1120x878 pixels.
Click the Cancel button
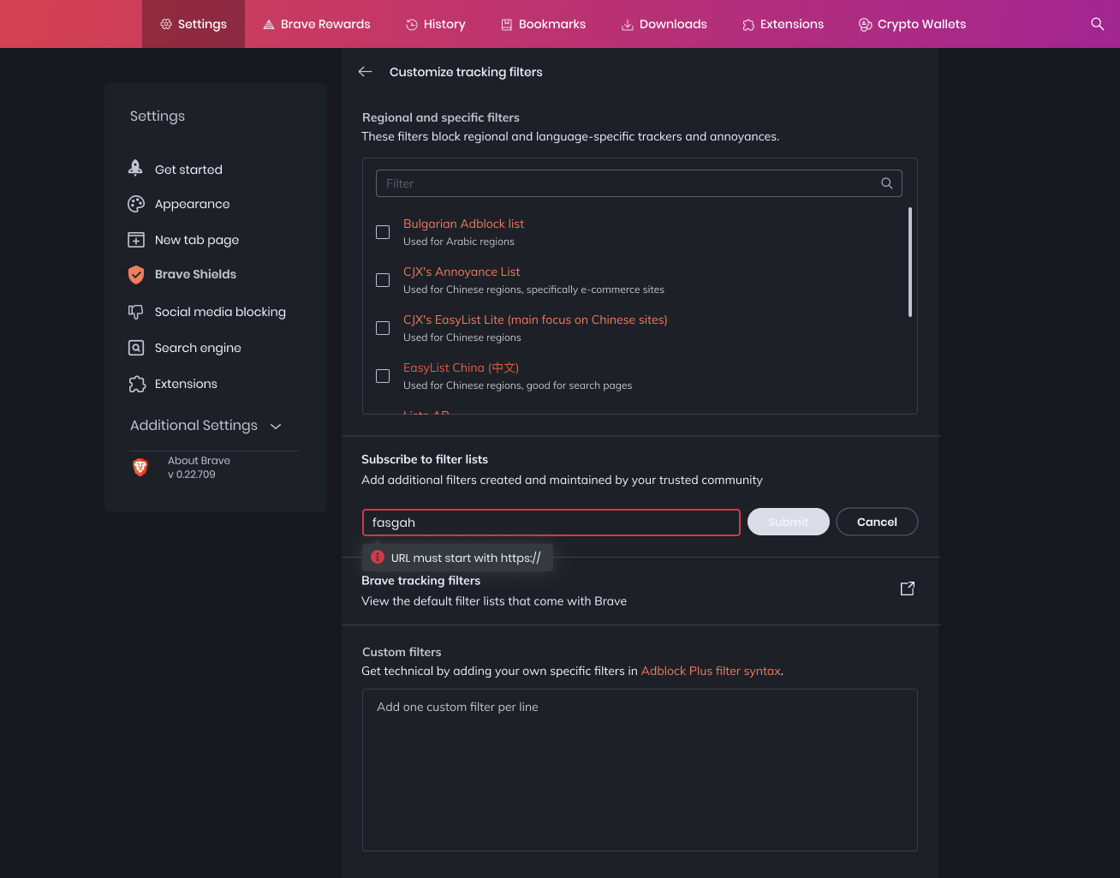[877, 522]
